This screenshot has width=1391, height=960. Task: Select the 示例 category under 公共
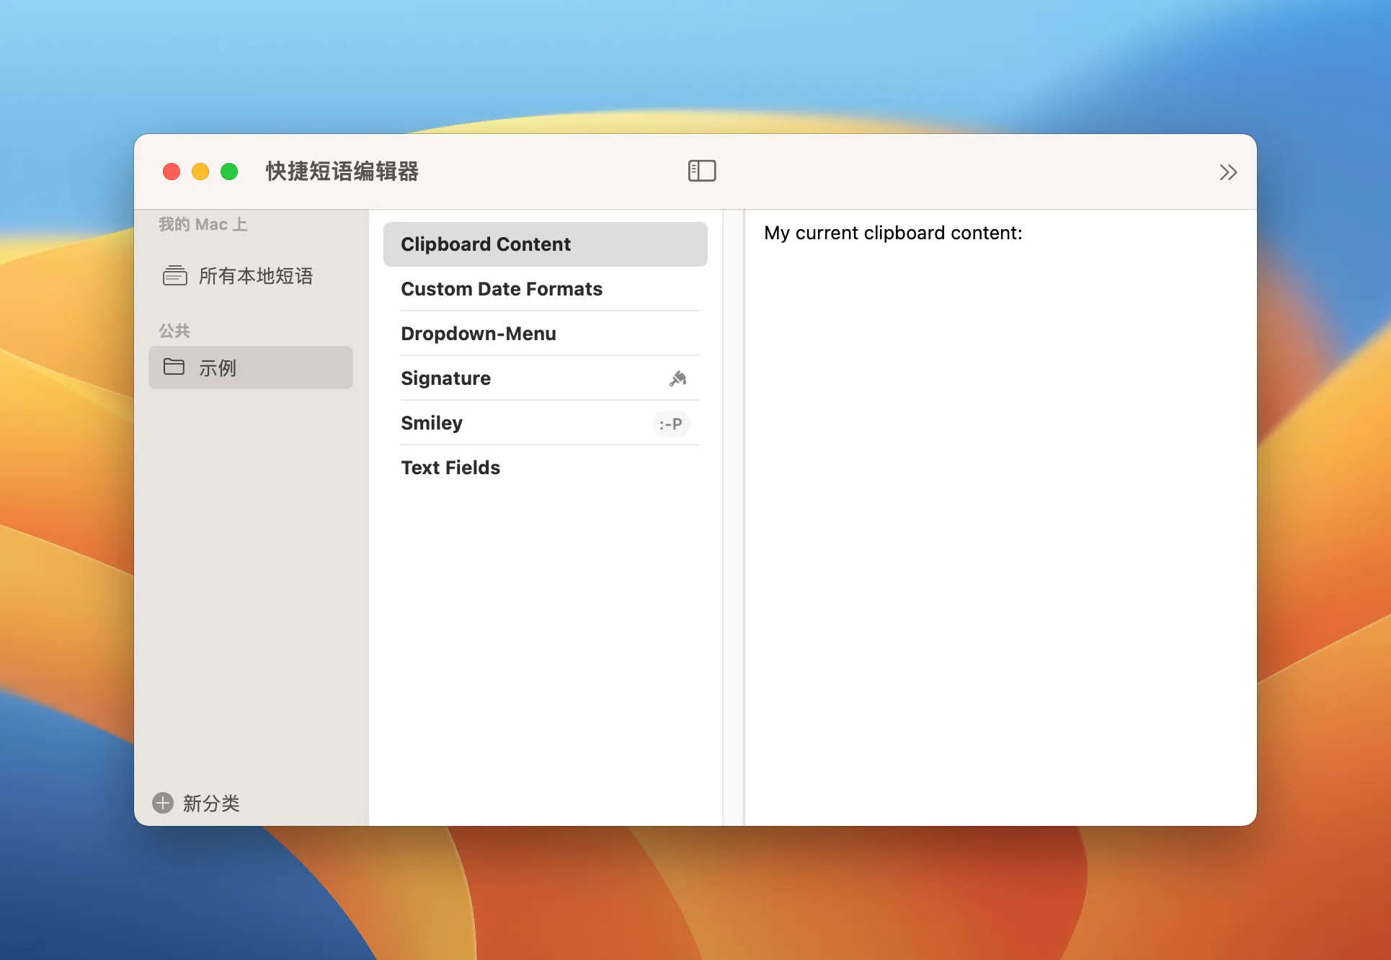click(218, 368)
